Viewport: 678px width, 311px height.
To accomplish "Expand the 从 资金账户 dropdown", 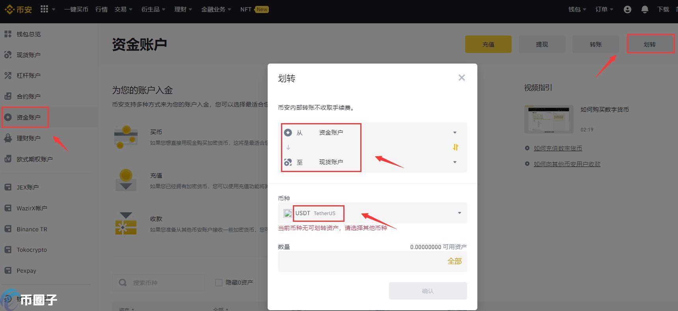I will pyautogui.click(x=454, y=133).
